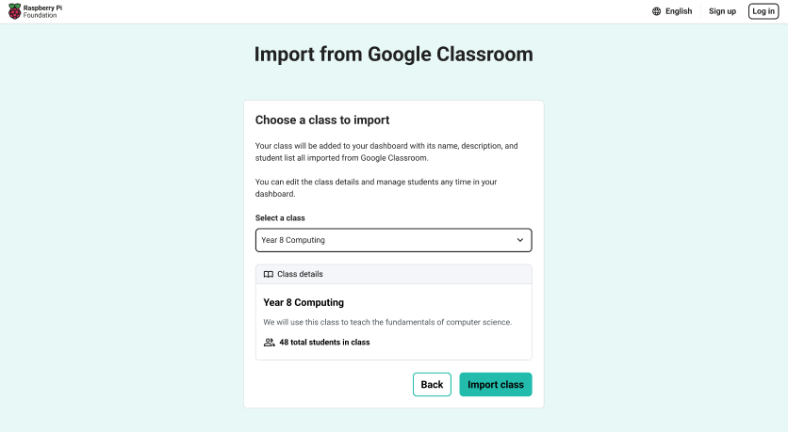Click the Raspberry Pi logo icon
Screen dimensions: 788x432
(14, 11)
